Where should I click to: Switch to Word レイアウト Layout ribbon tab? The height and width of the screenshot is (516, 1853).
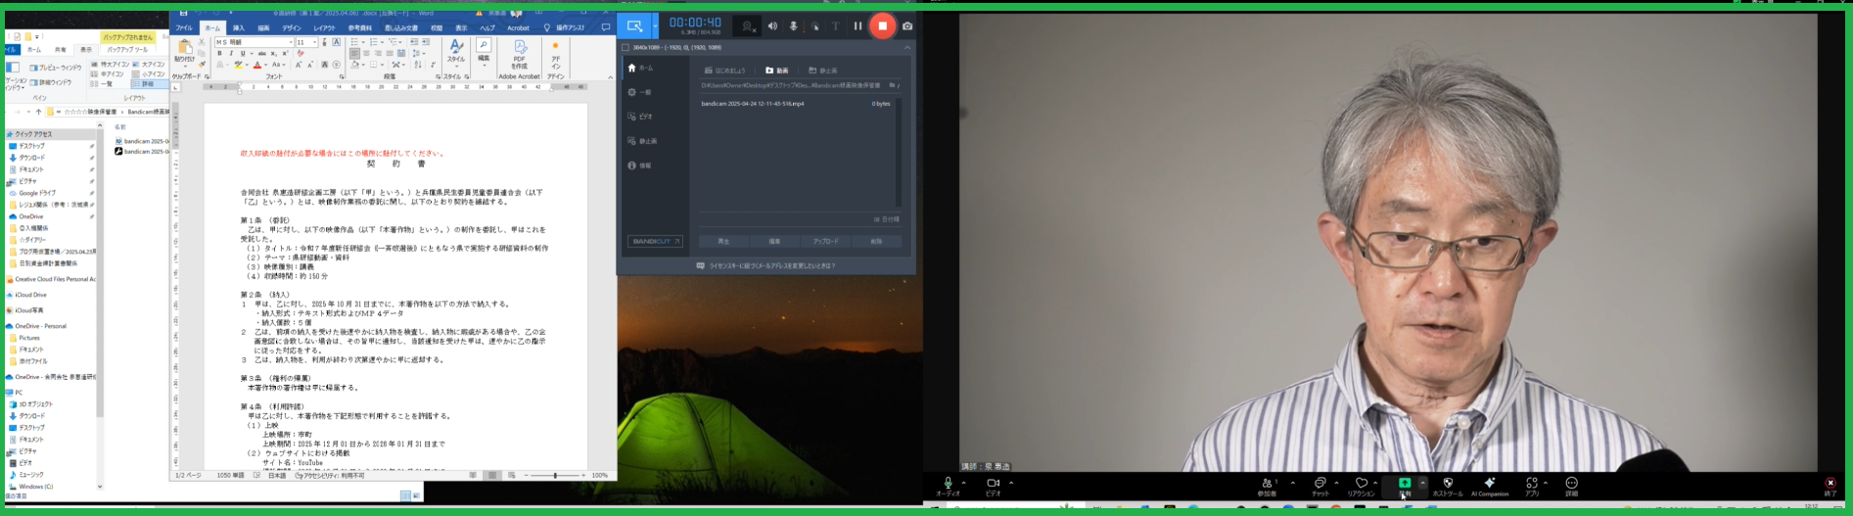click(x=325, y=27)
